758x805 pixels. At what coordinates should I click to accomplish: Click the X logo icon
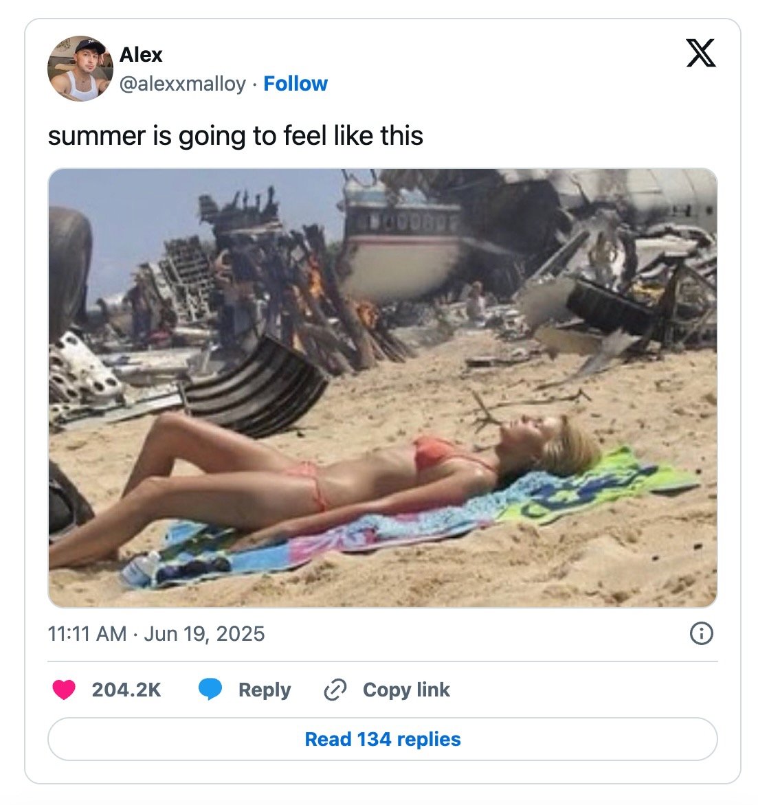click(x=701, y=53)
